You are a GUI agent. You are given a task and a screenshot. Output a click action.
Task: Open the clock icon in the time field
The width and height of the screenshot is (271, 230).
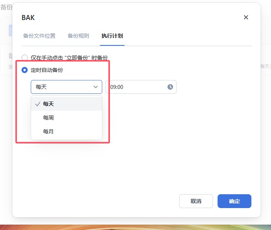(170, 87)
